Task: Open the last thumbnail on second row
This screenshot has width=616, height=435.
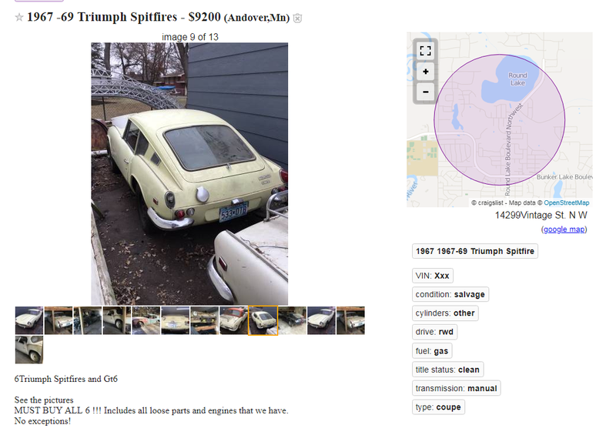Action: pyautogui.click(x=29, y=350)
